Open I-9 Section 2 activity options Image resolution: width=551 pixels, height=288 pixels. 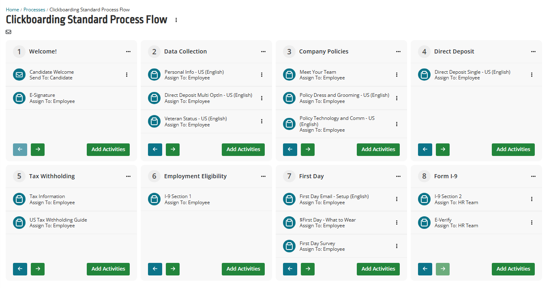coord(532,199)
